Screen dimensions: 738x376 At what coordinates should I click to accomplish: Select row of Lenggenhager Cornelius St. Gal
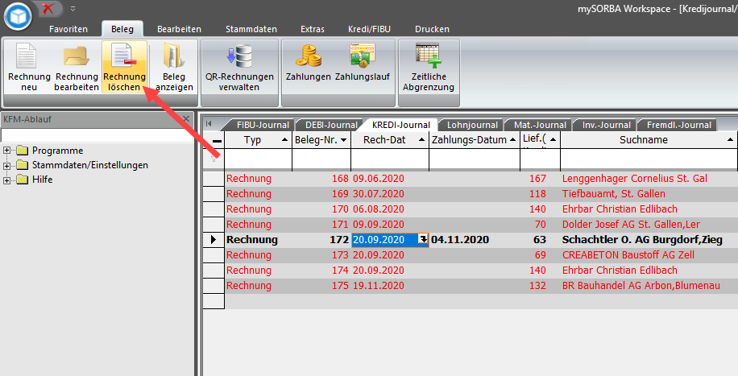[x=481, y=179]
